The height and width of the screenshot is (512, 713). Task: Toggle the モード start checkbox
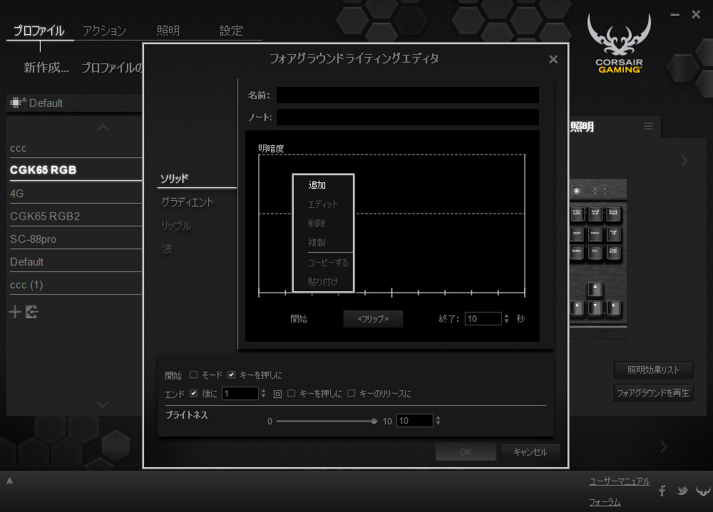click(194, 375)
